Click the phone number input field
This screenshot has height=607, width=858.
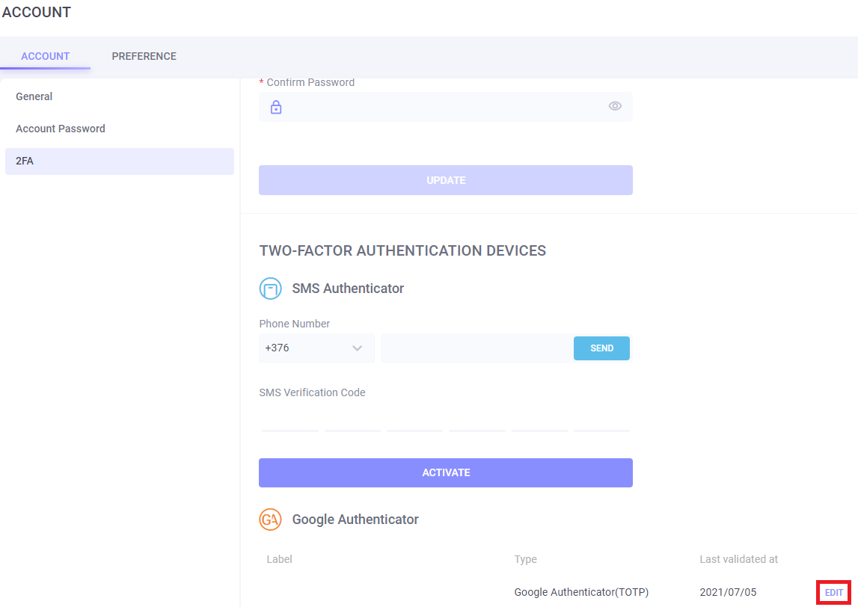476,348
